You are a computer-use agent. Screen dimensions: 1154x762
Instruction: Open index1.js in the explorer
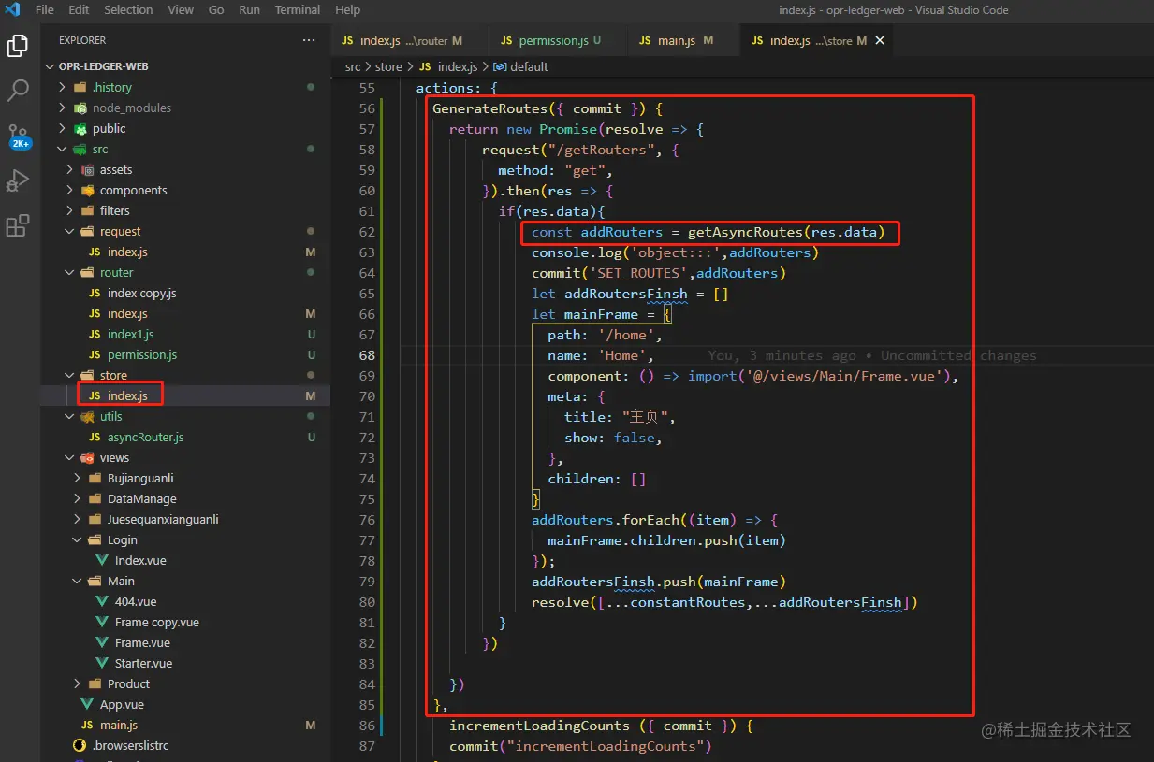point(131,334)
